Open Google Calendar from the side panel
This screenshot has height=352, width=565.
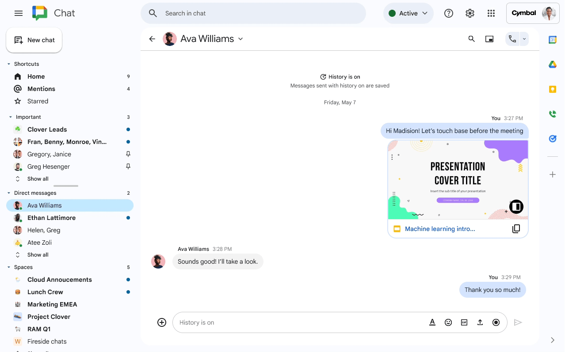[552, 40]
